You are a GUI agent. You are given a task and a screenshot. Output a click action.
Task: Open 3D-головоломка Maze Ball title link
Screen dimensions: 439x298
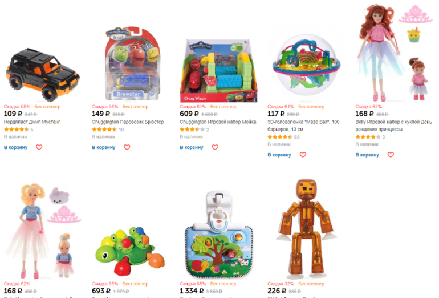303,126
